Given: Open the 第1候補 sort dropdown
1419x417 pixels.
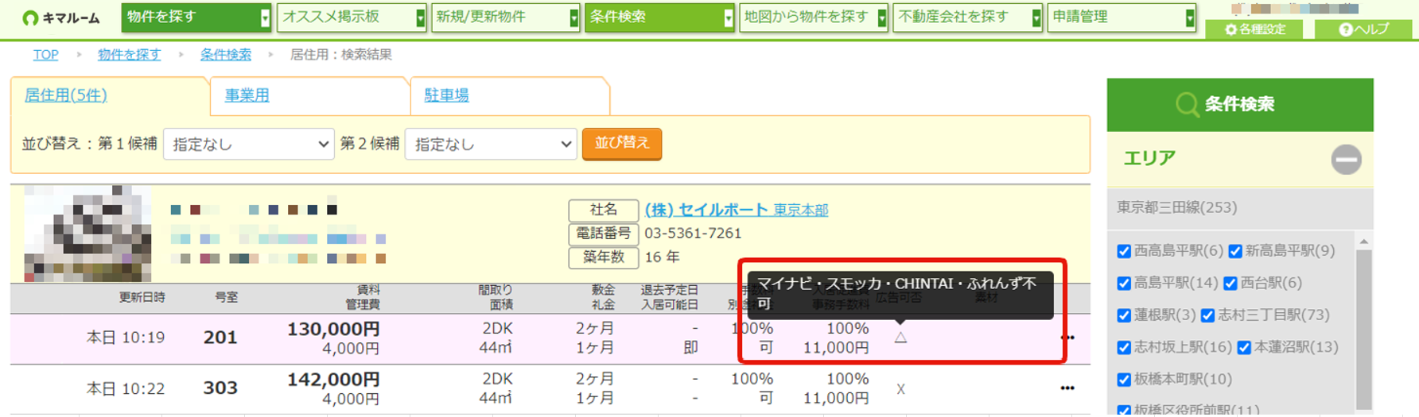Looking at the screenshot, I should tap(248, 144).
